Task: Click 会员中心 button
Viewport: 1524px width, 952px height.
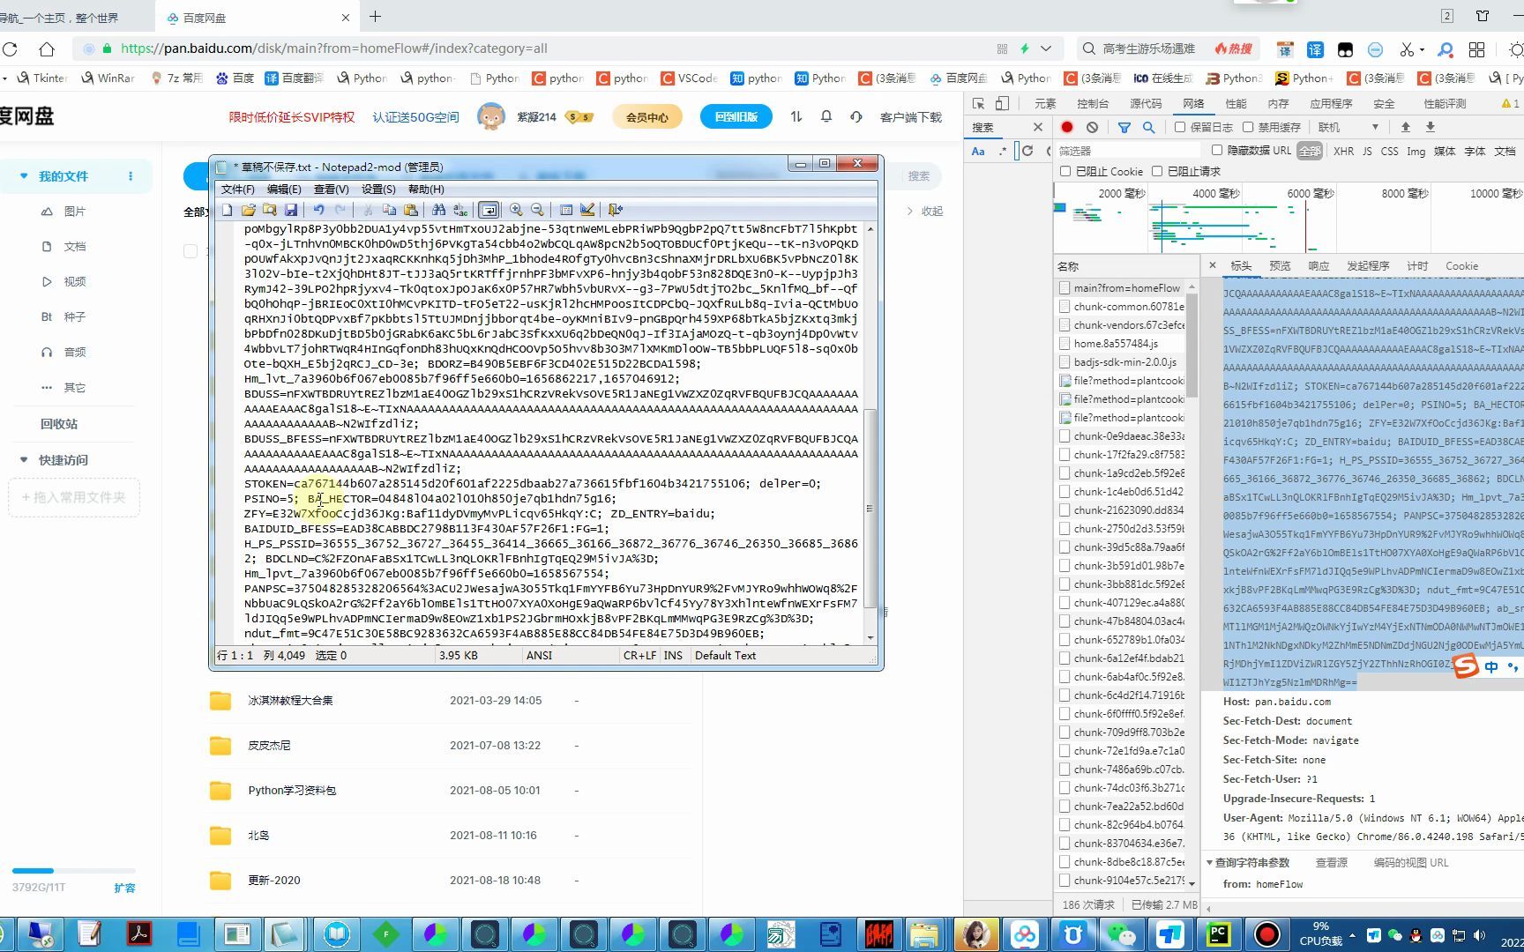Action: [x=647, y=116]
